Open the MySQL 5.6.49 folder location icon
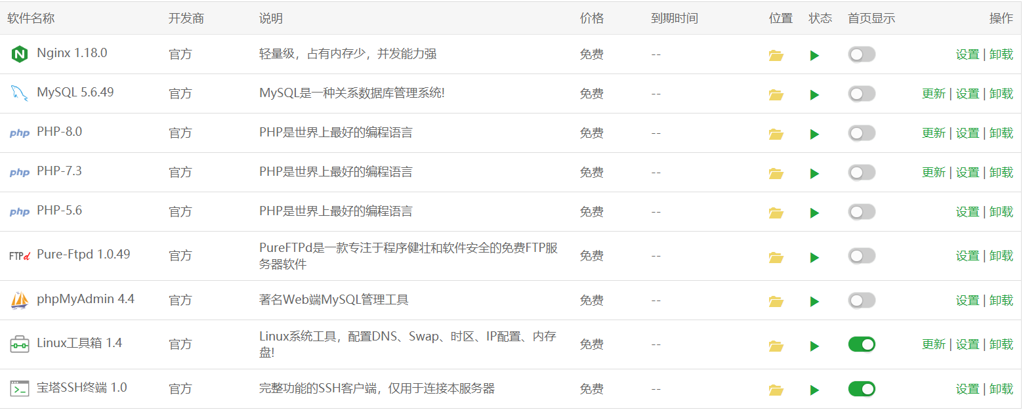 click(x=776, y=95)
